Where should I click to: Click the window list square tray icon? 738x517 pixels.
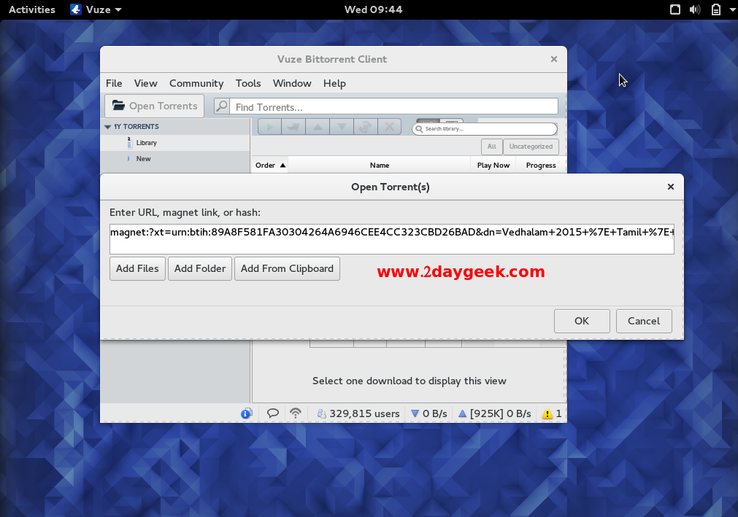[675, 9]
